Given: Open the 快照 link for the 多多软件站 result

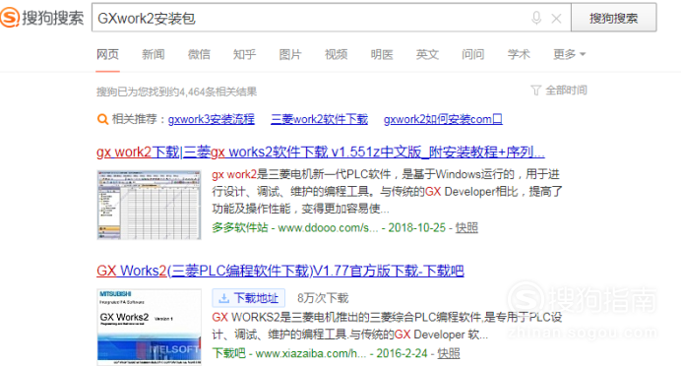Looking at the screenshot, I should 466,227.
